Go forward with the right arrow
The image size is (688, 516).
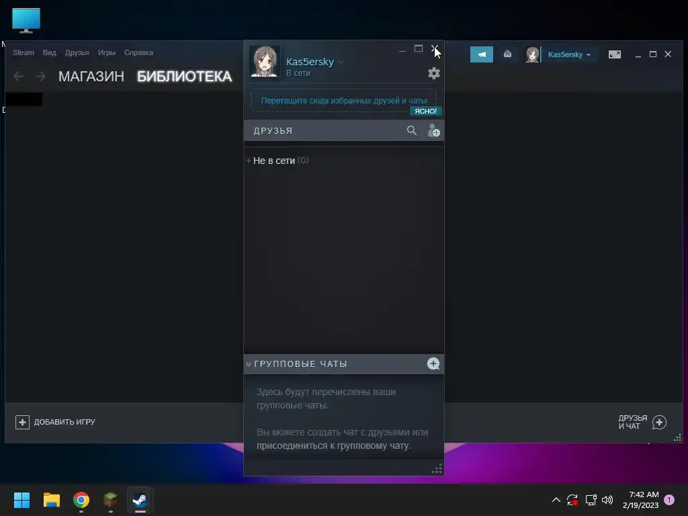click(40, 77)
